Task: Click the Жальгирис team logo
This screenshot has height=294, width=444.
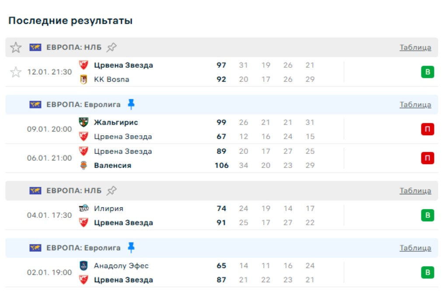Action: tap(84, 122)
